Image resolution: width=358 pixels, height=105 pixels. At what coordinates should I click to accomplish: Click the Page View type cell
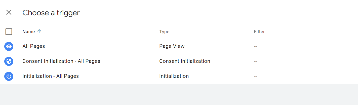[172, 46]
